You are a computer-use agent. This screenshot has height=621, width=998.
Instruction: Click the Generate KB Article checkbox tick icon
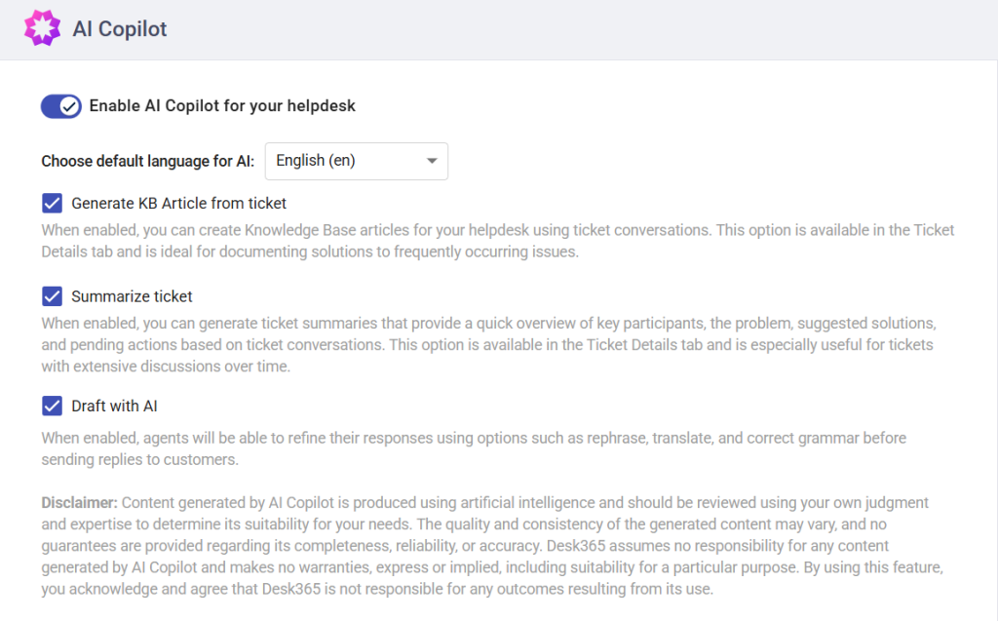click(x=52, y=203)
